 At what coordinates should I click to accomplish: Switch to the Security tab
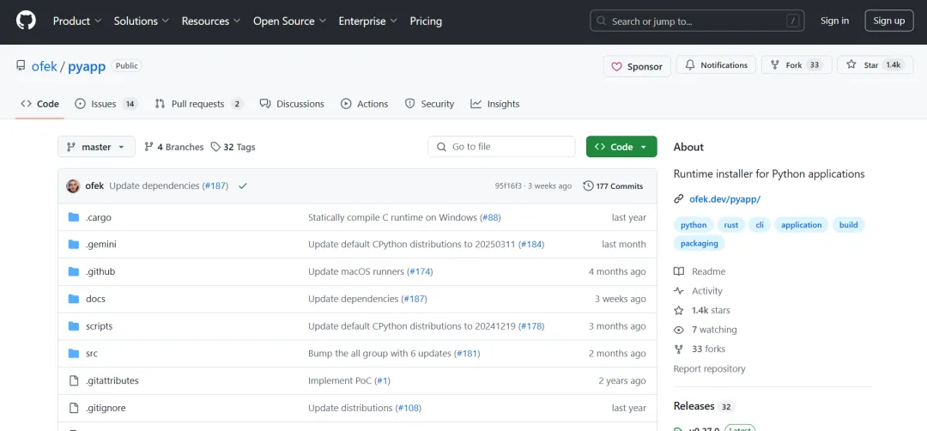pyautogui.click(x=429, y=104)
